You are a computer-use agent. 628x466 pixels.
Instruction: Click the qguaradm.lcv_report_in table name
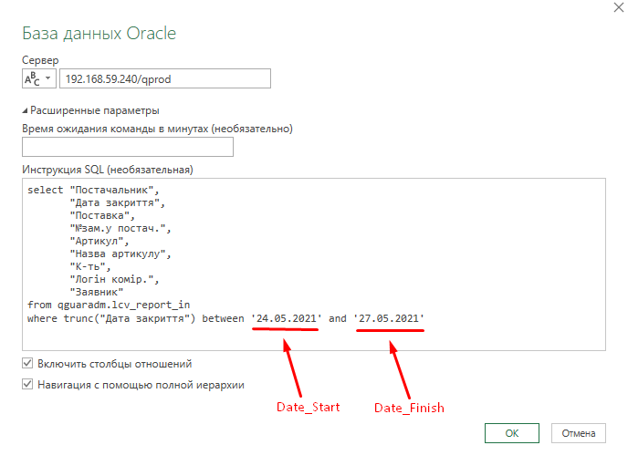(x=123, y=305)
